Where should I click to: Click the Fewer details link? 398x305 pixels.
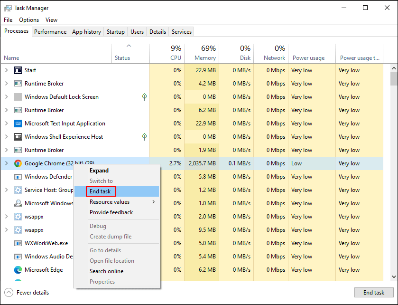coord(33,293)
